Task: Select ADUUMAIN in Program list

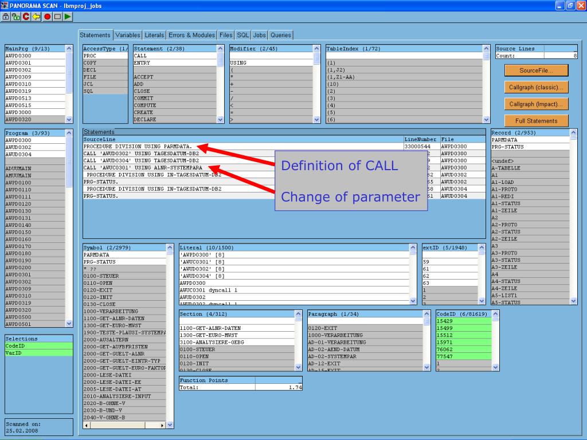Action: tap(35, 168)
